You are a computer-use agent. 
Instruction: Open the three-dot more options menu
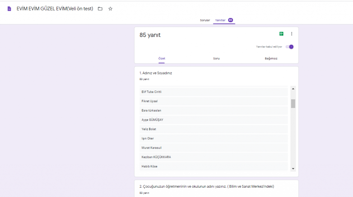(292, 34)
